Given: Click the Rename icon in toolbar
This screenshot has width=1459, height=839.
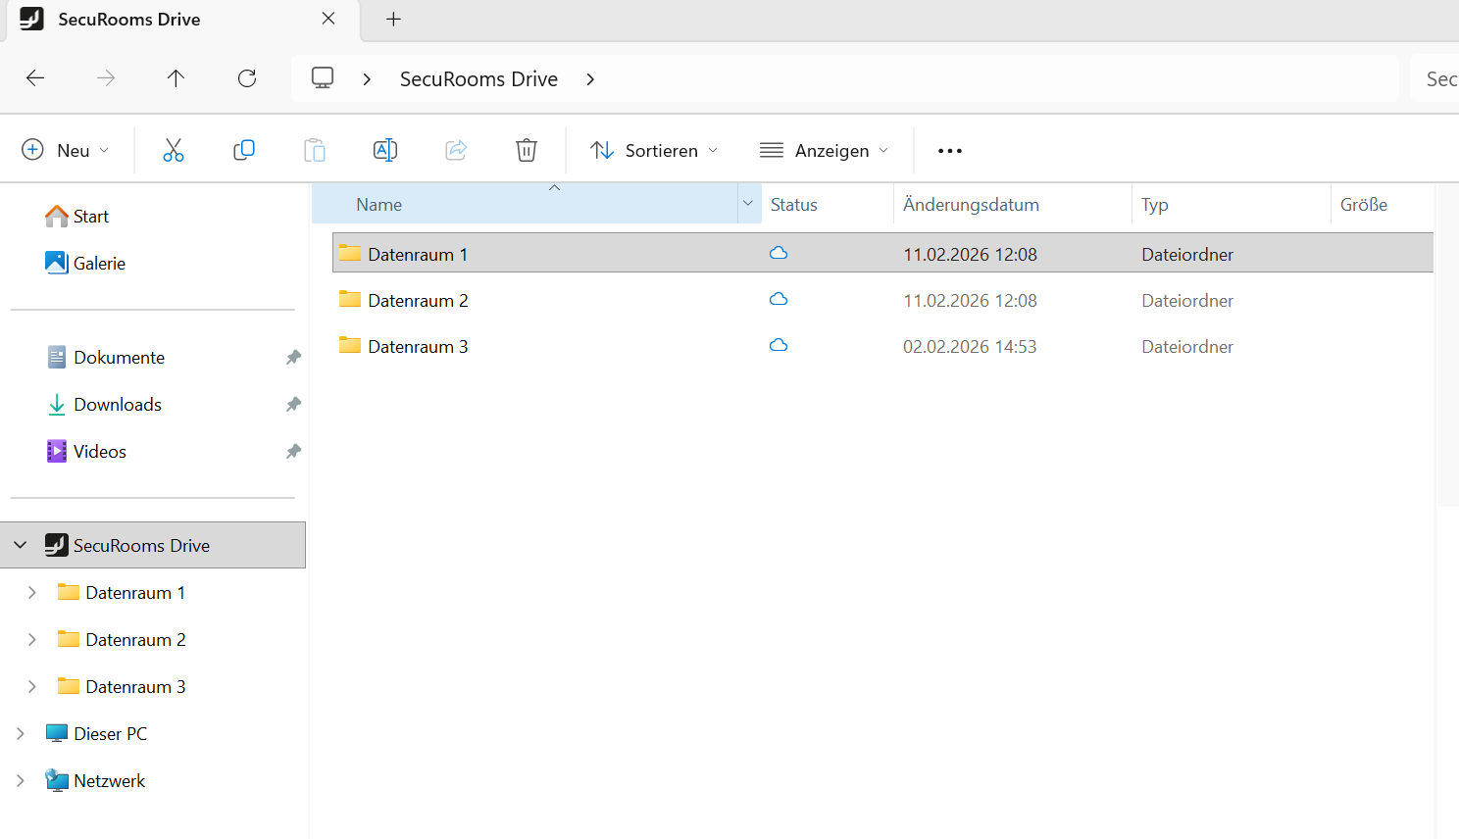Looking at the screenshot, I should (x=385, y=150).
